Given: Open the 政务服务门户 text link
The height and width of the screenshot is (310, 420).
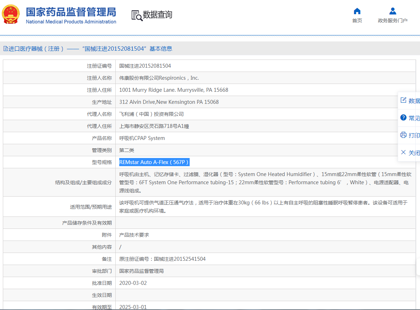Looking at the screenshot, I should coord(393,21).
